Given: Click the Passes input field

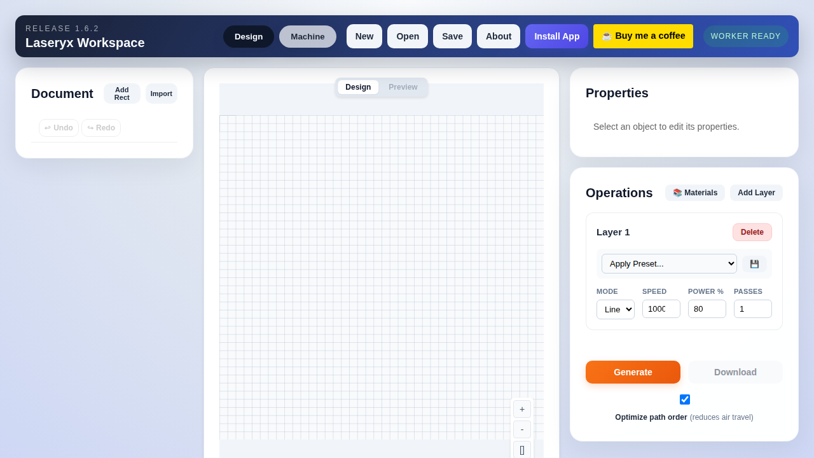Looking at the screenshot, I should coord(753,309).
